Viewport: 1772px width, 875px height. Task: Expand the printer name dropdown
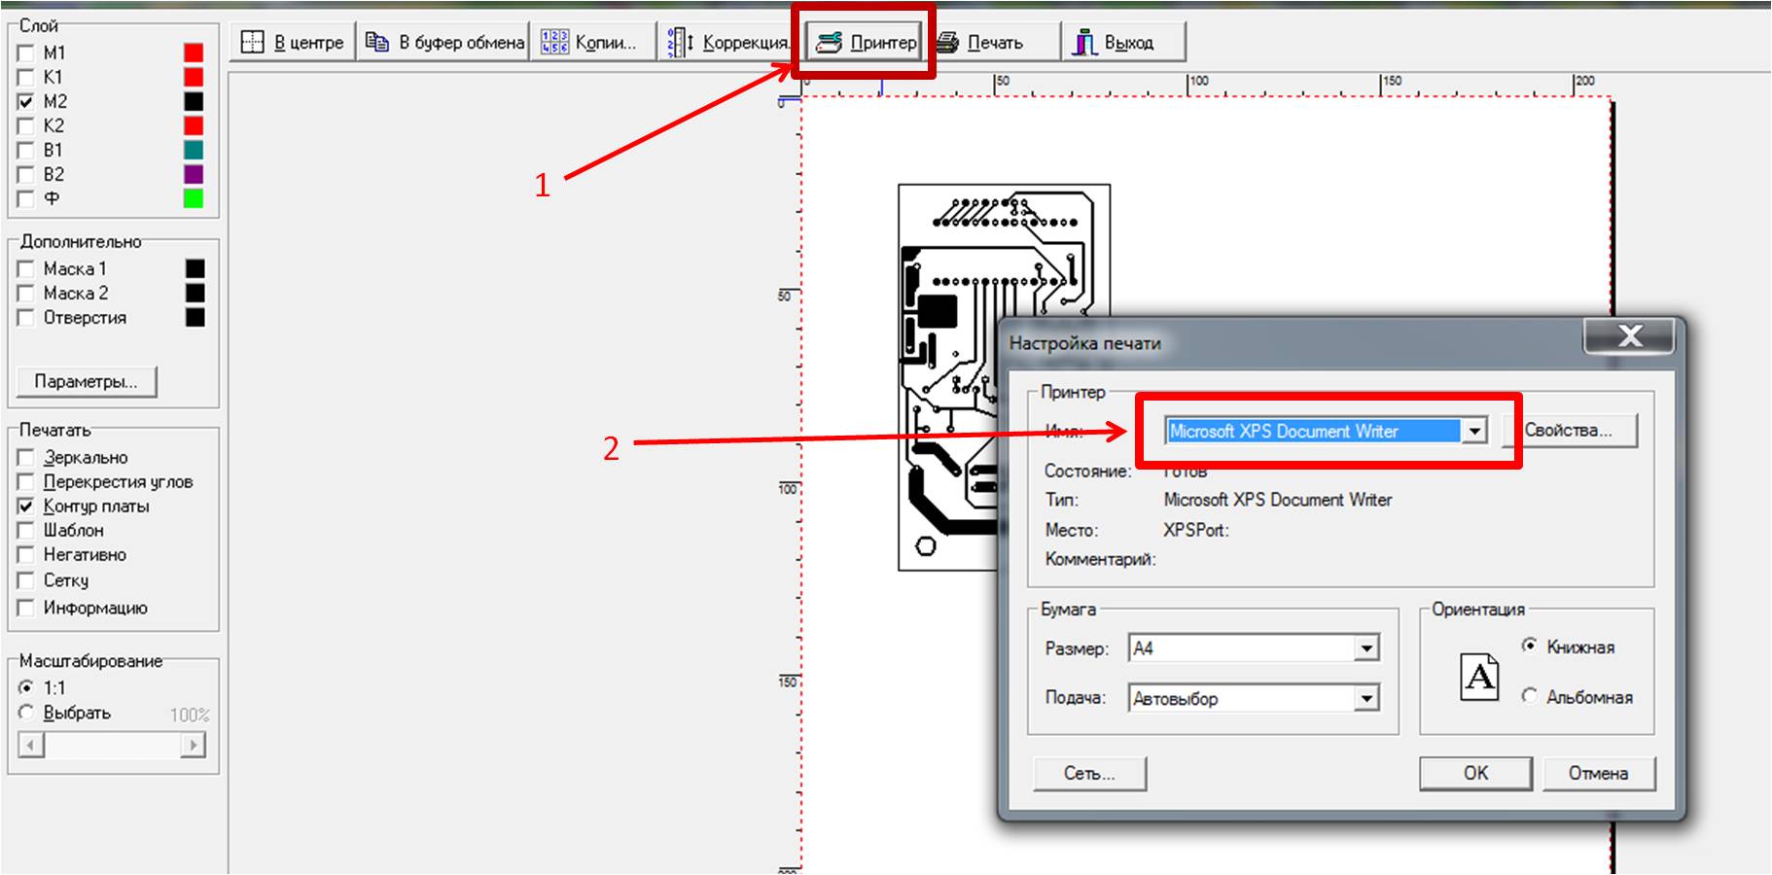click(1474, 431)
